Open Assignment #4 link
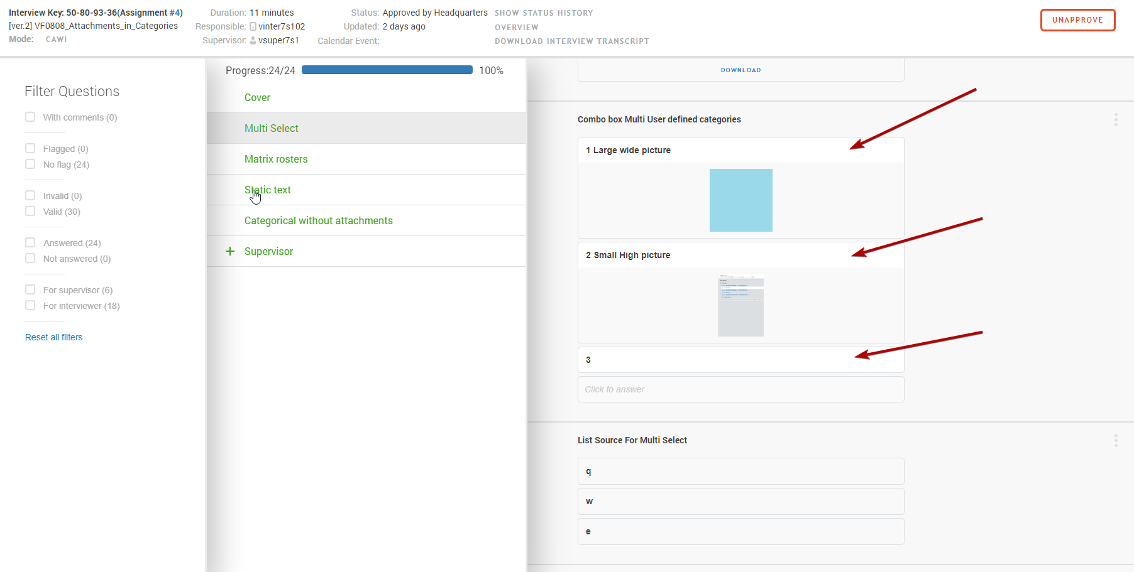The image size is (1134, 572). 175,13
